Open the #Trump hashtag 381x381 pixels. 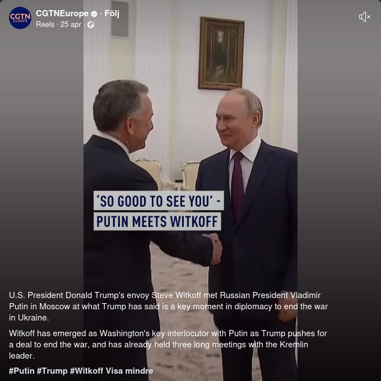[x=52, y=371]
